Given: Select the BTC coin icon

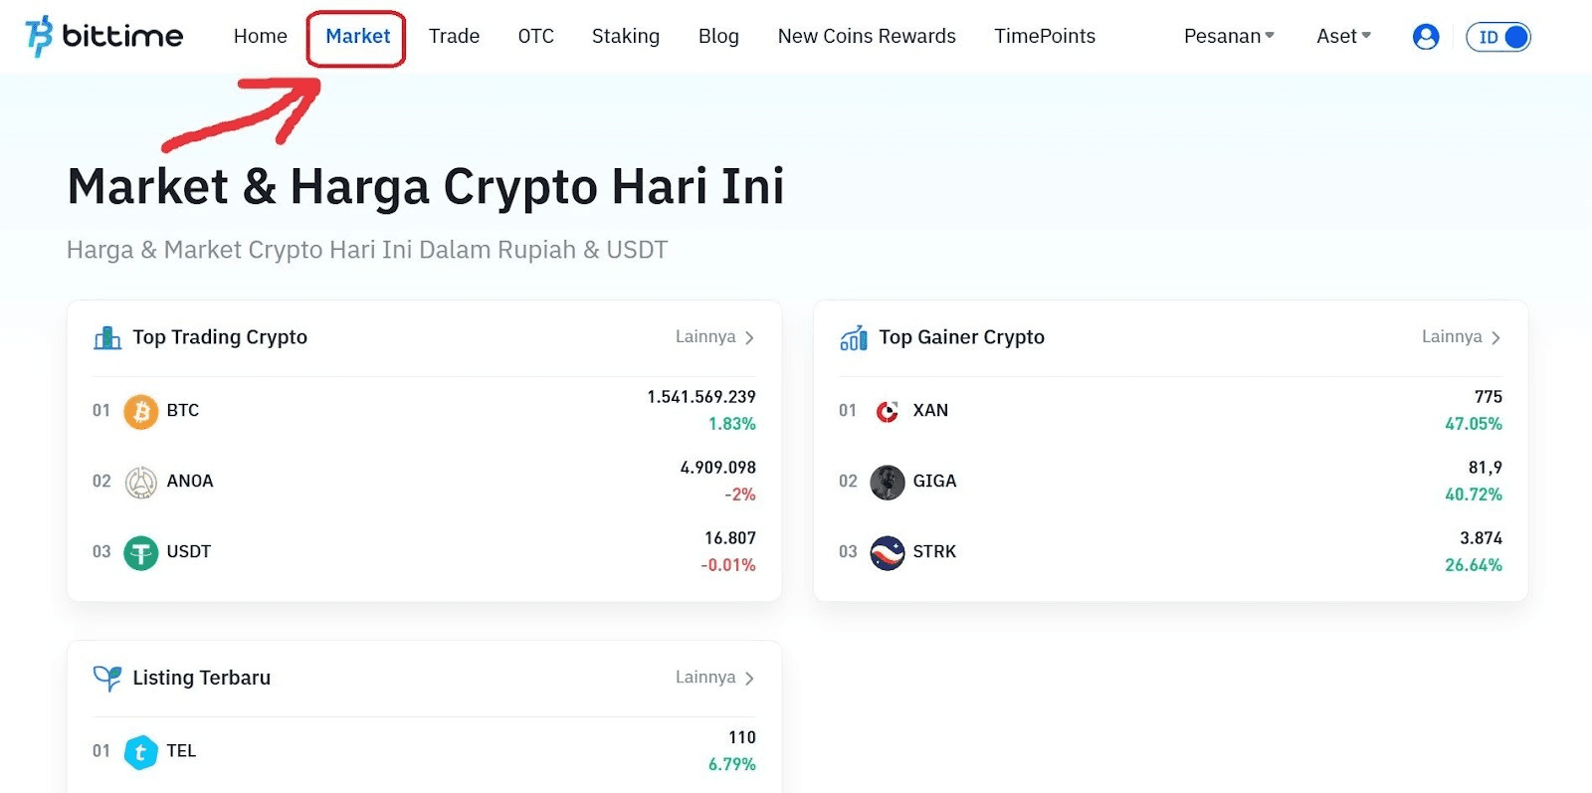Looking at the screenshot, I should [140, 411].
